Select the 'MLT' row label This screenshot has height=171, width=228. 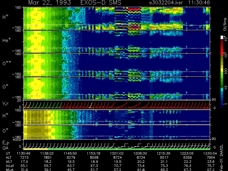tap(9, 162)
